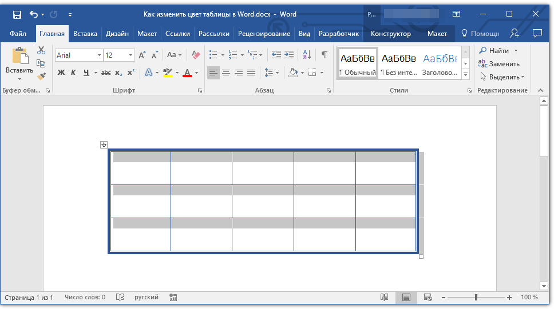Toggle strikethrough (abc) formatting

point(106,73)
